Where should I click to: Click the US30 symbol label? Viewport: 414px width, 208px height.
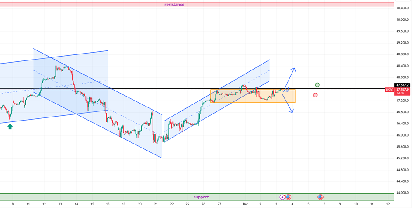click(x=389, y=90)
